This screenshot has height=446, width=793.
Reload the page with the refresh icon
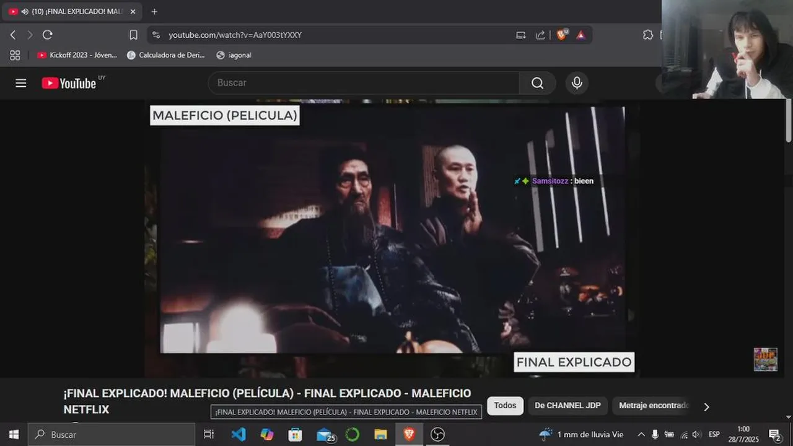[48, 35]
